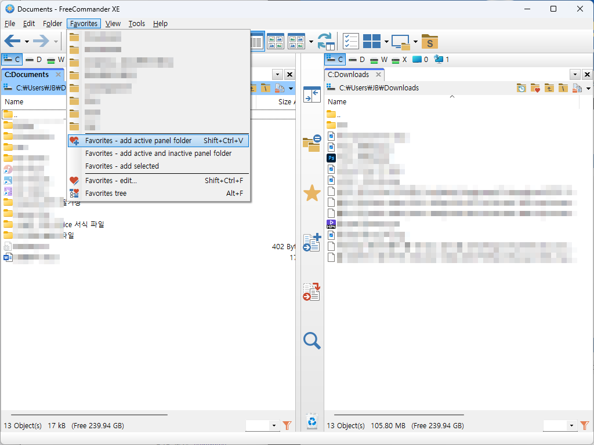This screenshot has height=445, width=594.
Task: Expand left panel address bar dropdown arrow
Action: [x=291, y=89]
